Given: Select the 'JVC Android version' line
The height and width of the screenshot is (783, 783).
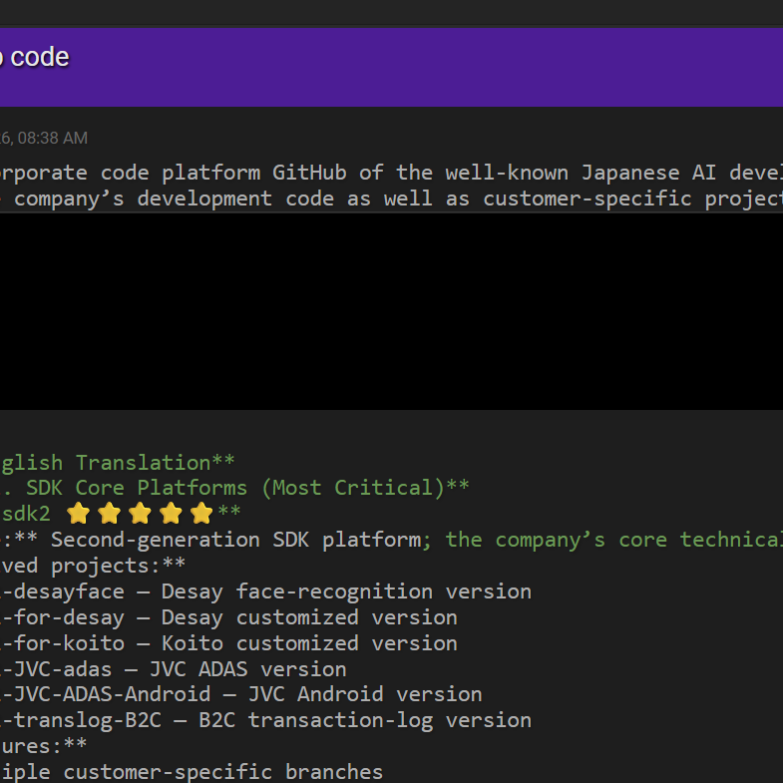Looking at the screenshot, I should pyautogui.click(x=364, y=694).
